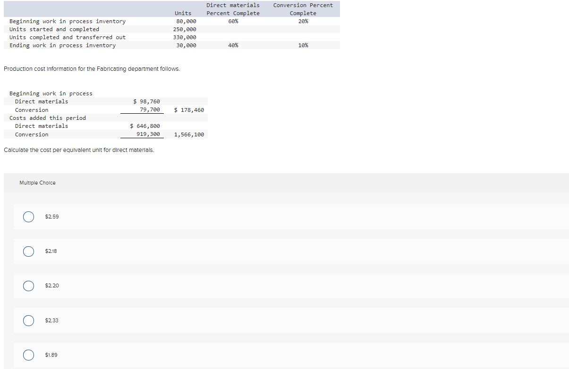Choose the $2.20 answer radio button

pos(28,285)
